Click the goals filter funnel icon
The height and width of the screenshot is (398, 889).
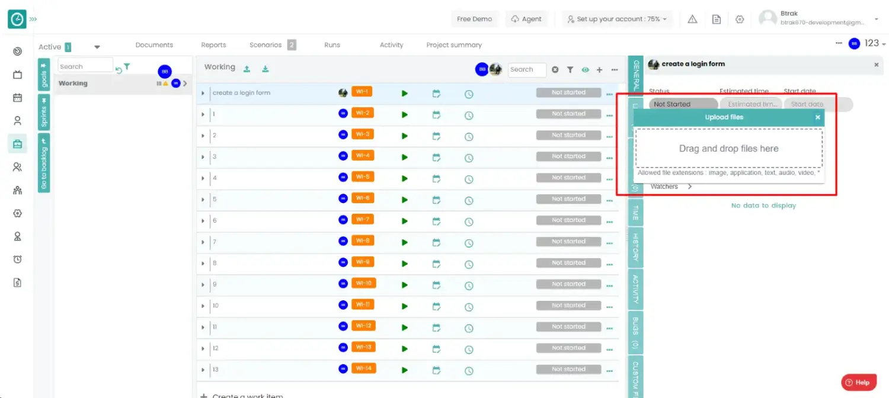point(127,66)
